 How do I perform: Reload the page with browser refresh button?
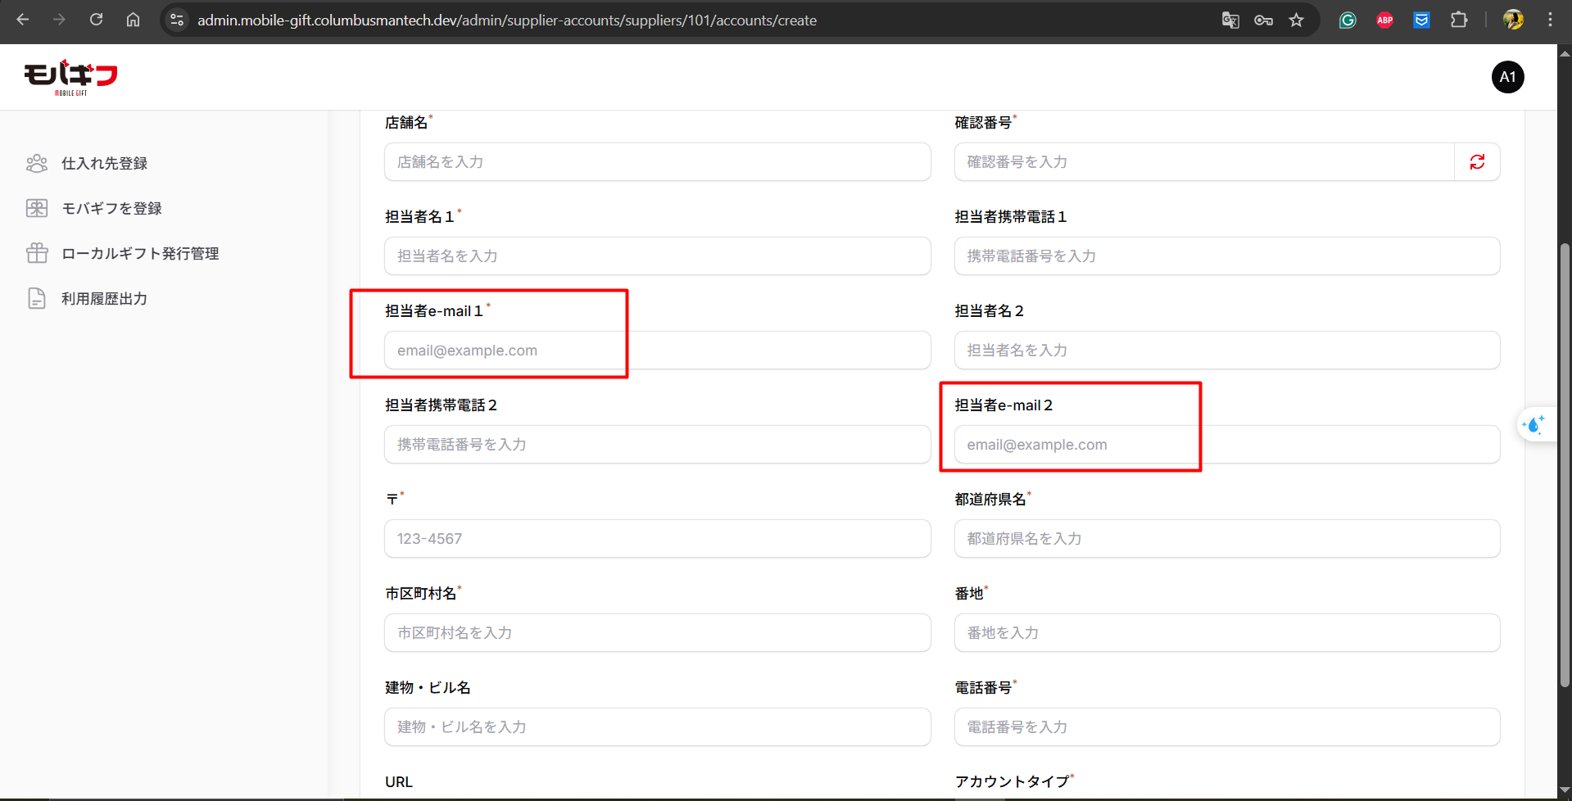point(96,20)
